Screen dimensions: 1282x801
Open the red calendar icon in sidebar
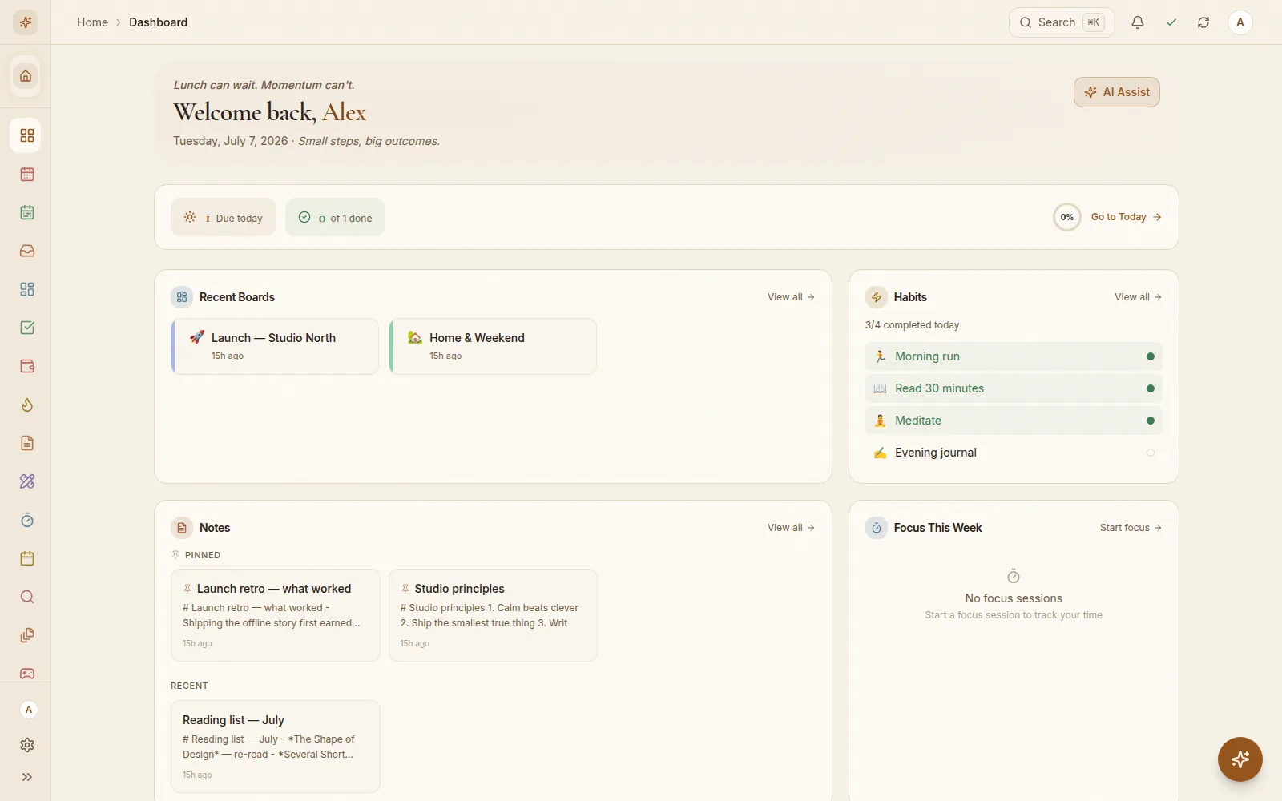click(x=27, y=174)
